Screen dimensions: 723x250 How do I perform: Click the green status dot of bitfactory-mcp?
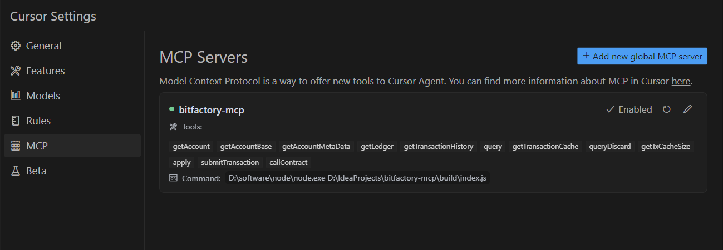(172, 109)
